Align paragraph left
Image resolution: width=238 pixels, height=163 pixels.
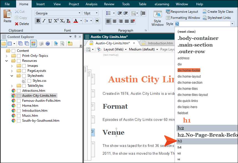108,21
